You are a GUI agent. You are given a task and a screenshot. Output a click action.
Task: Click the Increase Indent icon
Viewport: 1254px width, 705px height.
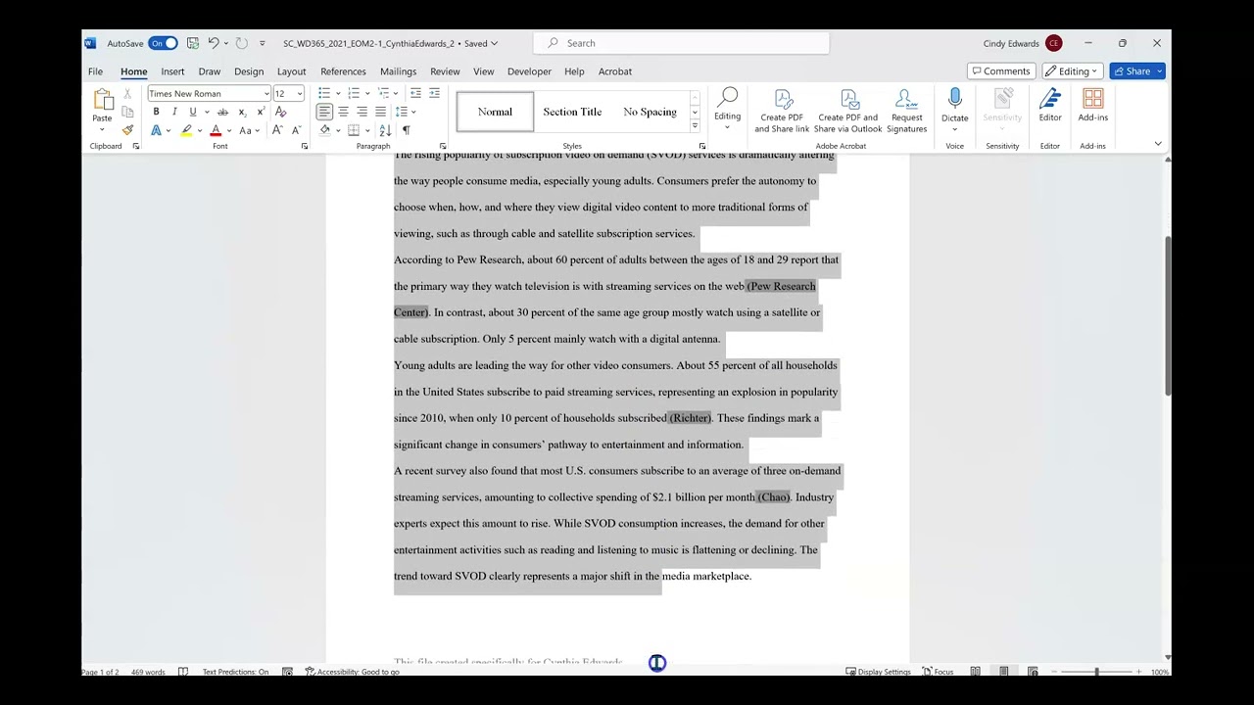(x=434, y=93)
